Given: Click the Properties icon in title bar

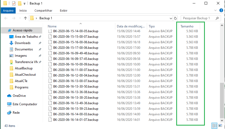Looking at the screenshot, I should 14,3.
